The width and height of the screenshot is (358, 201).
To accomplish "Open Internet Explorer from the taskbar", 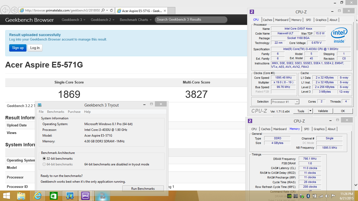I will [37, 196].
